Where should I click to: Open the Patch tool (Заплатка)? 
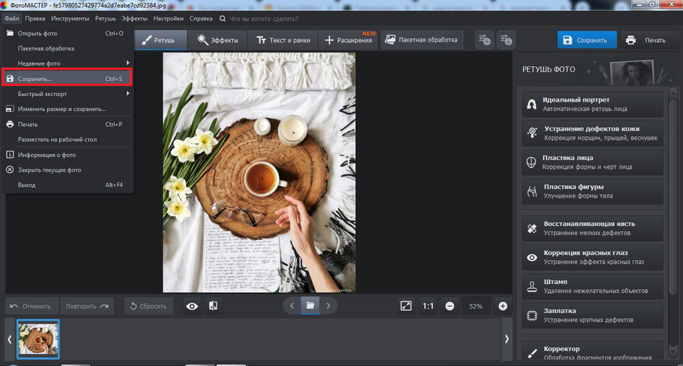(x=591, y=315)
